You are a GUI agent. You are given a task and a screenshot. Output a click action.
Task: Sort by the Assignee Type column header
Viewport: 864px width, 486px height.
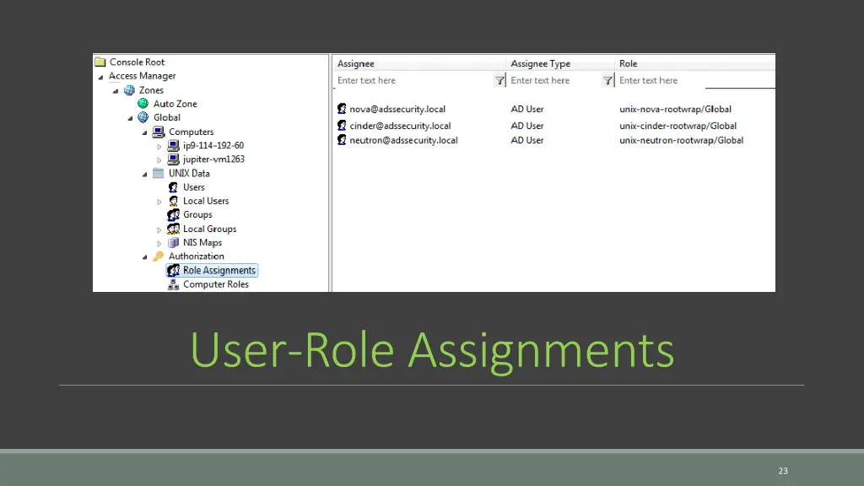(x=560, y=63)
